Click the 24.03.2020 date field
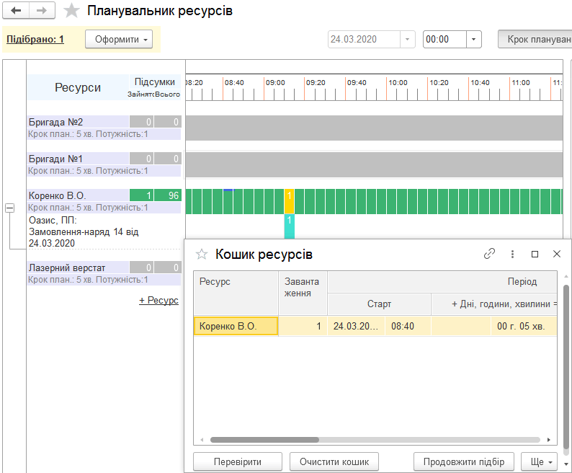This screenshot has width=572, height=473. [364, 39]
